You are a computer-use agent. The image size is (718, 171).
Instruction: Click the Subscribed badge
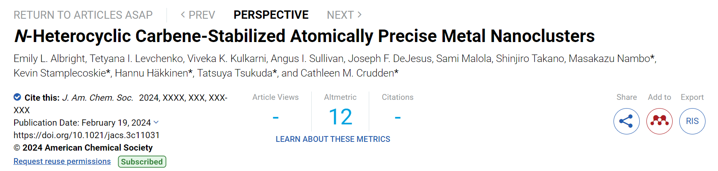coord(142,161)
